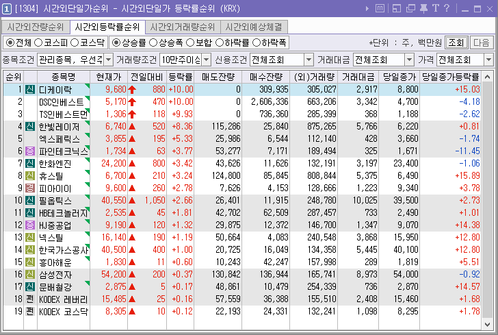498x335 pixels.
Task: Click the 신 badge next to 한빛레이저
Action: [30, 126]
